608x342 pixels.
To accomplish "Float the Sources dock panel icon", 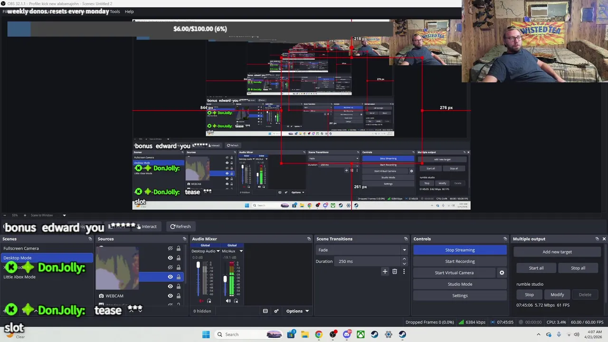I will coord(184,239).
